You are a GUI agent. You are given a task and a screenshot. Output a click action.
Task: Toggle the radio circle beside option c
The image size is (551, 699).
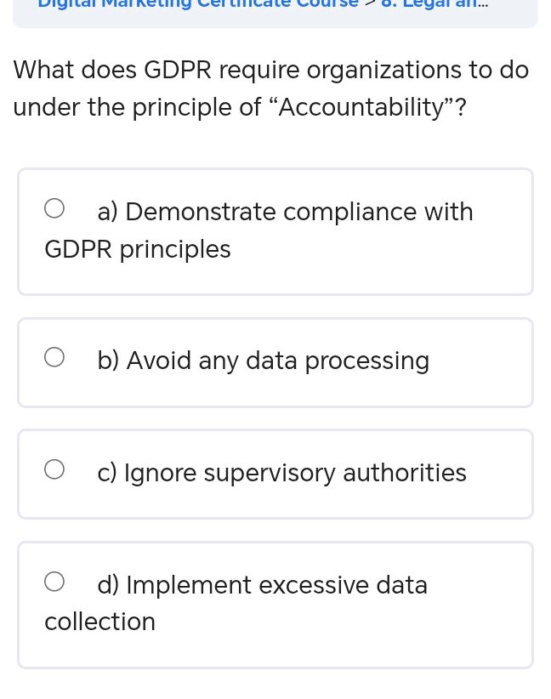[54, 469]
